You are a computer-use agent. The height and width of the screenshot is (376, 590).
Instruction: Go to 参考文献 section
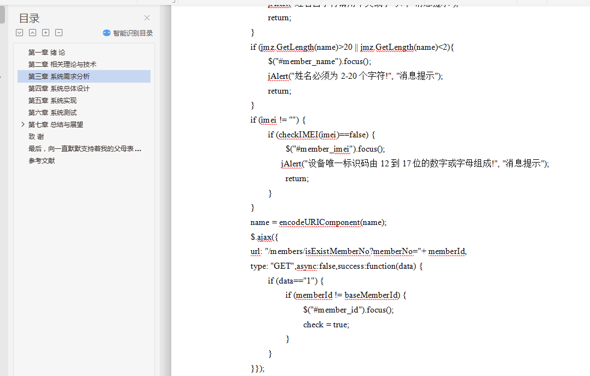coord(42,161)
